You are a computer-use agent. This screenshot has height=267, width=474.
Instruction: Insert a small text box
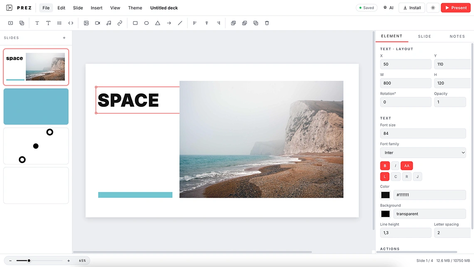(x=37, y=23)
